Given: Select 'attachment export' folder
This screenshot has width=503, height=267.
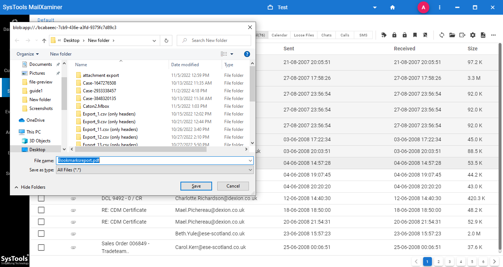Looking at the screenshot, I should 101,75.
